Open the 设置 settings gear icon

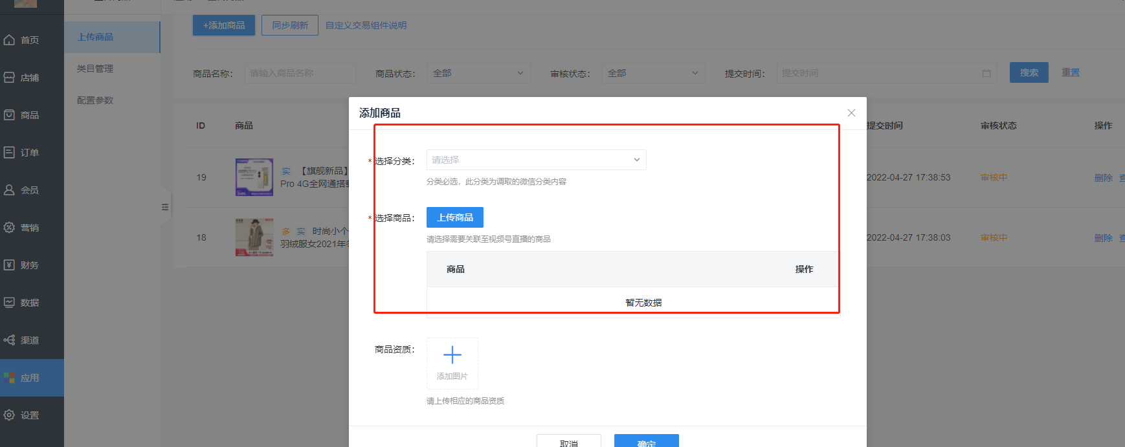[9, 415]
